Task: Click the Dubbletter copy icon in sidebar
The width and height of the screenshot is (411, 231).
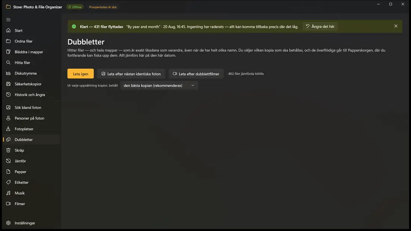Action: pyautogui.click(x=8, y=140)
